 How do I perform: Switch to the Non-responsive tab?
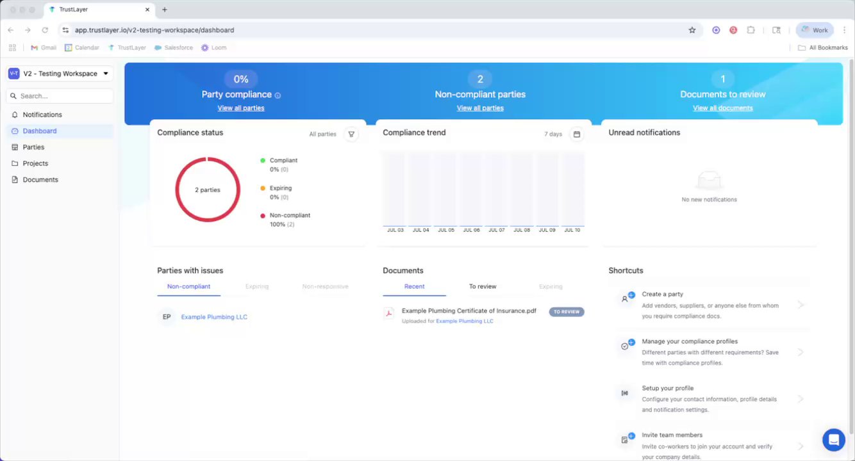click(326, 286)
